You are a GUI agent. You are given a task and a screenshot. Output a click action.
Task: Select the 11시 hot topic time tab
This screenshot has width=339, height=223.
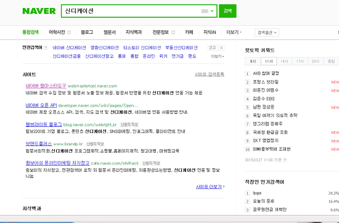[x=269, y=61]
